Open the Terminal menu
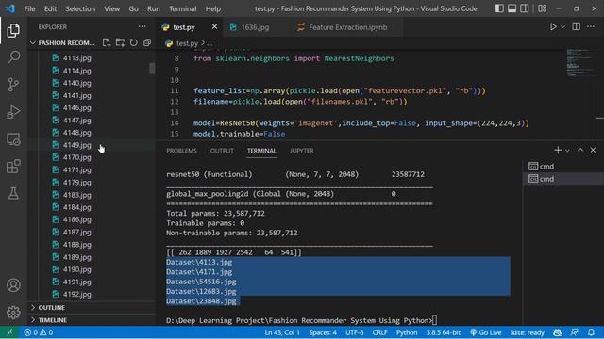This screenshot has height=339, width=604. [182, 8]
